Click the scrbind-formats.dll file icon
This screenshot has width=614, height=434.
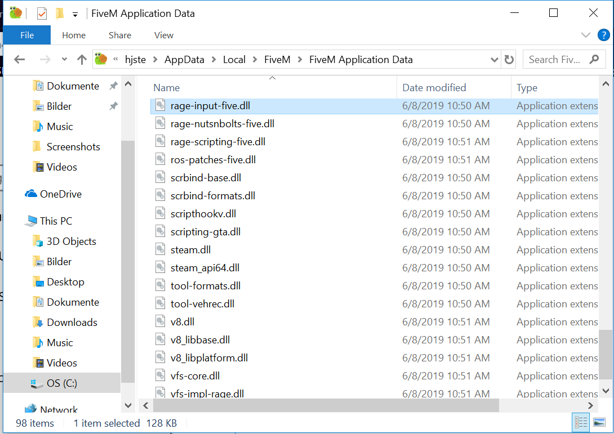pyautogui.click(x=160, y=196)
